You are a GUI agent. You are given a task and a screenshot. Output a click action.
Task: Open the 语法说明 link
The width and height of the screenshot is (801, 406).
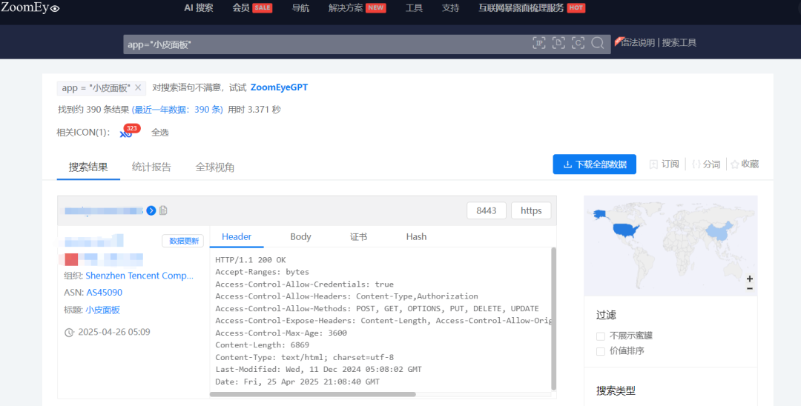click(638, 43)
